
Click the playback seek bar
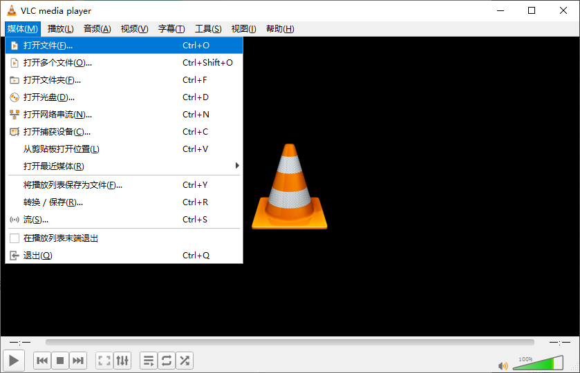[290, 343]
